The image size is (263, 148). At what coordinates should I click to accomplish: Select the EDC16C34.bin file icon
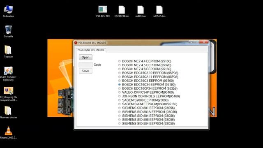122,10
